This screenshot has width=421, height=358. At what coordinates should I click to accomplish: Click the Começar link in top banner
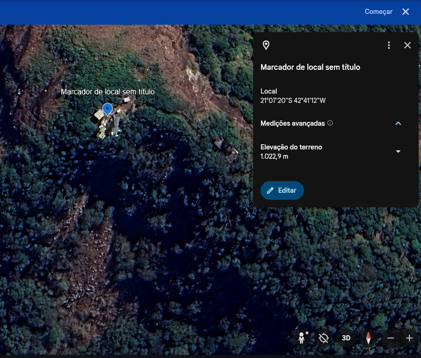pyautogui.click(x=378, y=12)
